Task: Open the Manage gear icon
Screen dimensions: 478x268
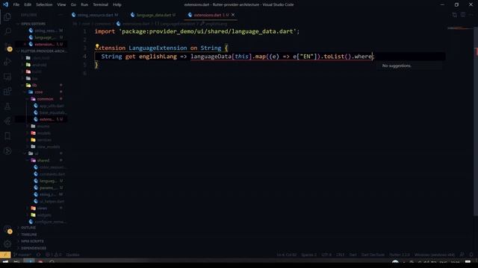Action: click(7, 243)
